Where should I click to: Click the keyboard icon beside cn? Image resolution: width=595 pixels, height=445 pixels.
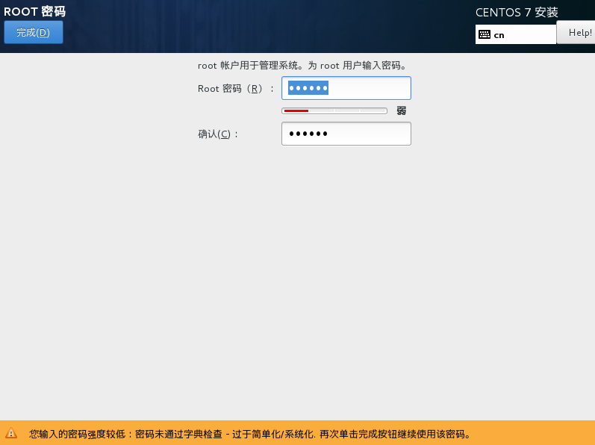(485, 34)
